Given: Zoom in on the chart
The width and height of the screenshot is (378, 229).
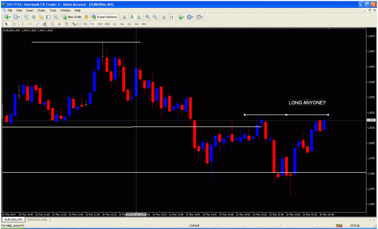Looking at the screenshot, I should [x=148, y=17].
